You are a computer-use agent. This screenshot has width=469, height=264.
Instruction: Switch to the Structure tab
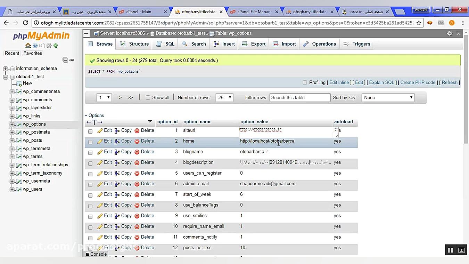coord(134,44)
